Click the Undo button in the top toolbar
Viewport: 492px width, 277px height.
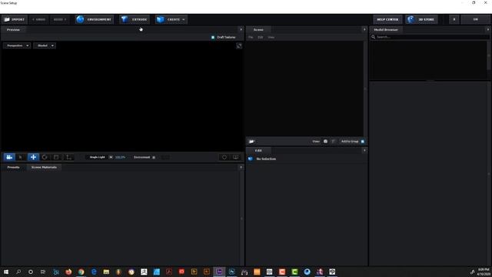39,19
